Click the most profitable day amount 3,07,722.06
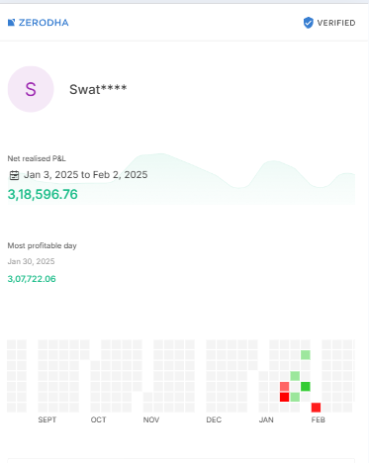 point(32,279)
